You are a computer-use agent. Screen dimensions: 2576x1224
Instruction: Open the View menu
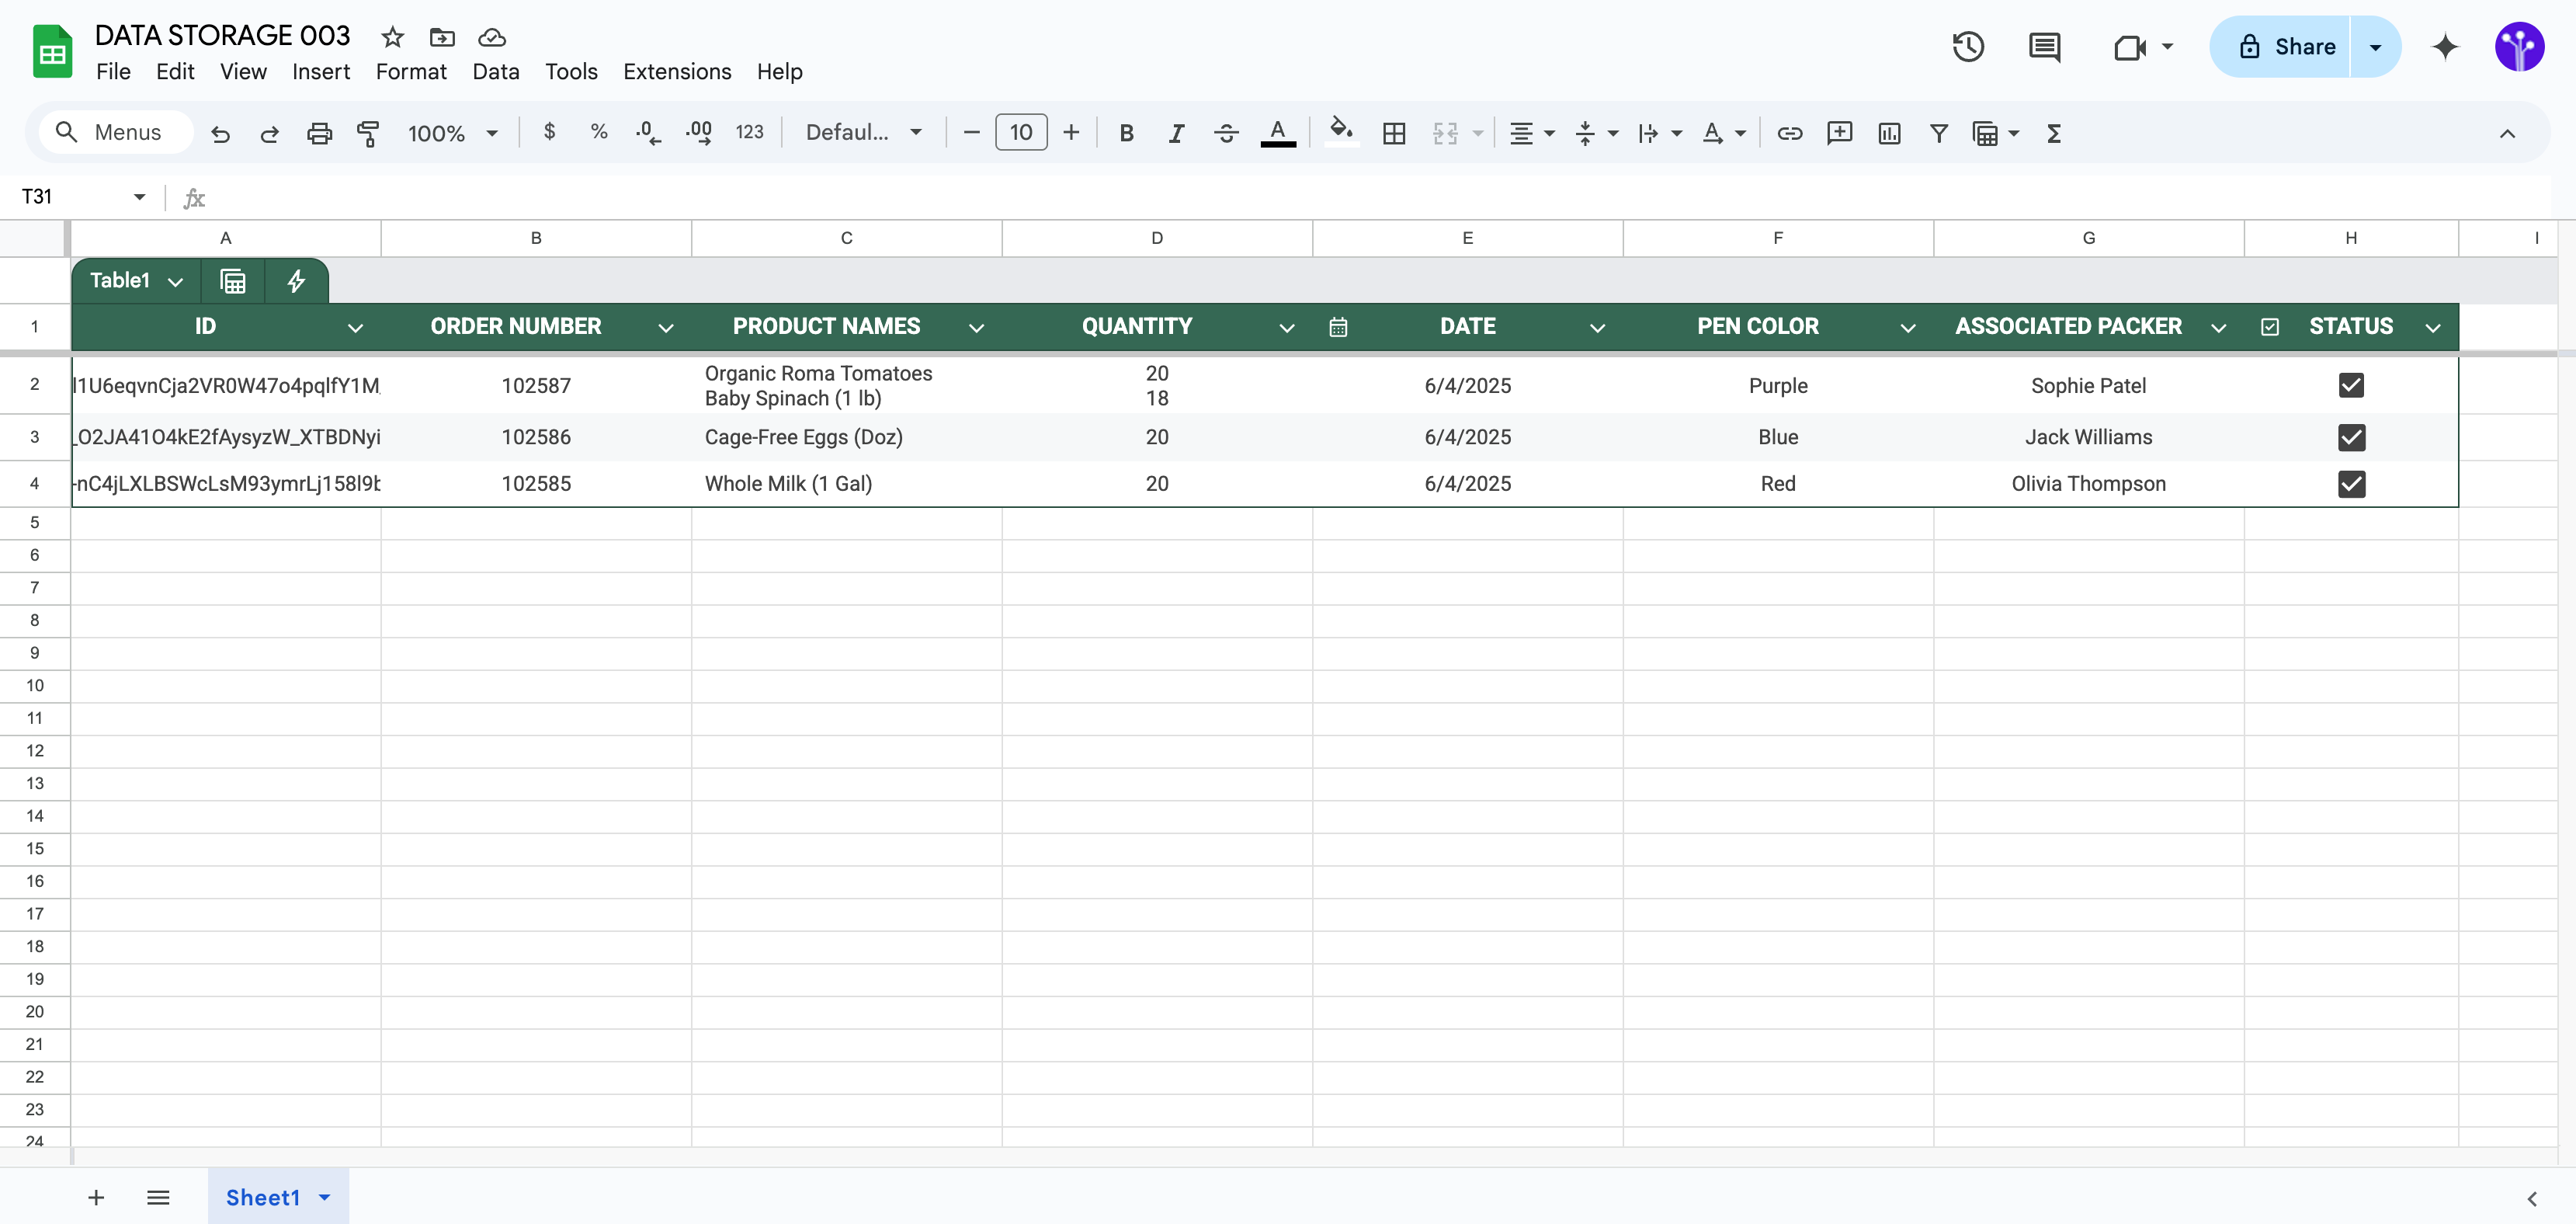[243, 72]
